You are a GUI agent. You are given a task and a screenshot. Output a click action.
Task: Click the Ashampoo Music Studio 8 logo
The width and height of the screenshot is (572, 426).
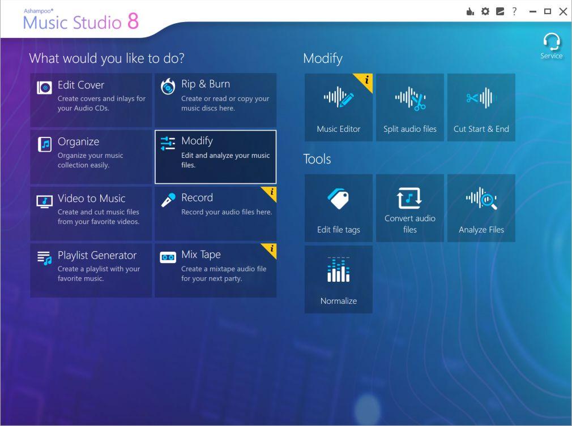coord(80,19)
